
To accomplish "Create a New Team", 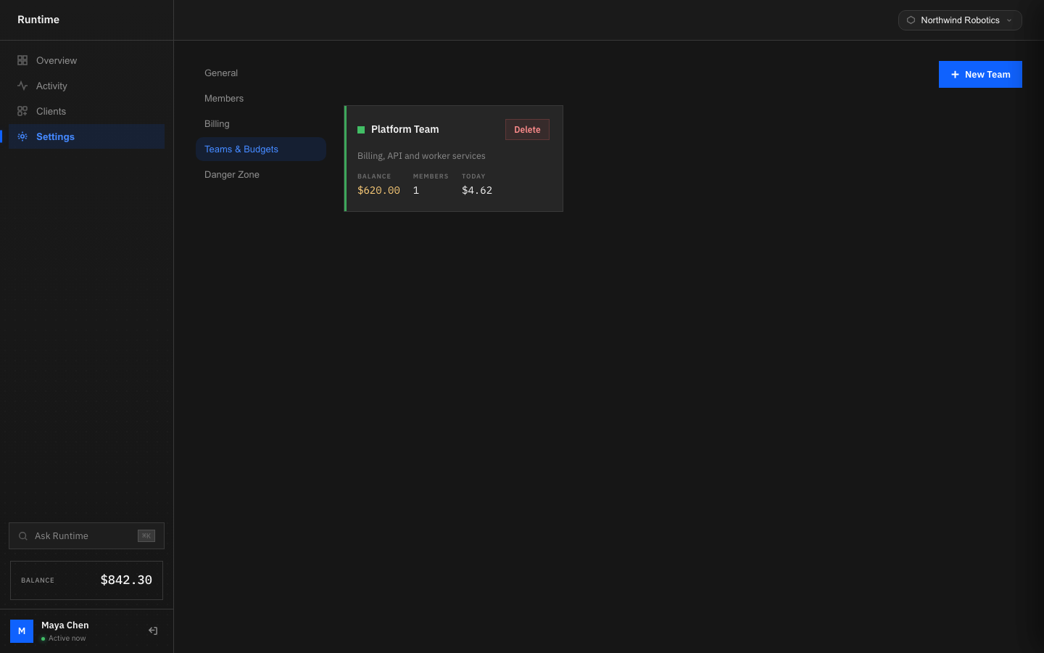I will pyautogui.click(x=980, y=74).
